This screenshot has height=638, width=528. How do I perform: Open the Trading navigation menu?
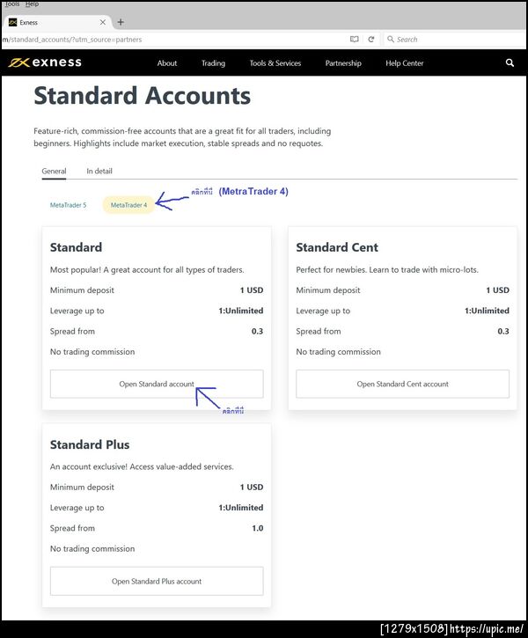(x=213, y=63)
